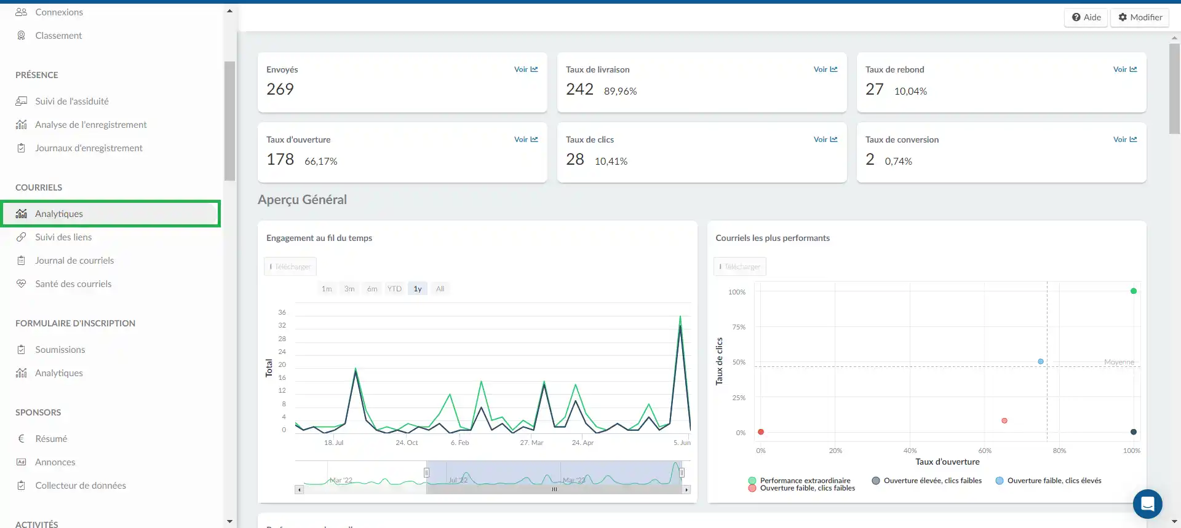
Task: Click navigator scrollbar left arrow
Action: coord(300,490)
